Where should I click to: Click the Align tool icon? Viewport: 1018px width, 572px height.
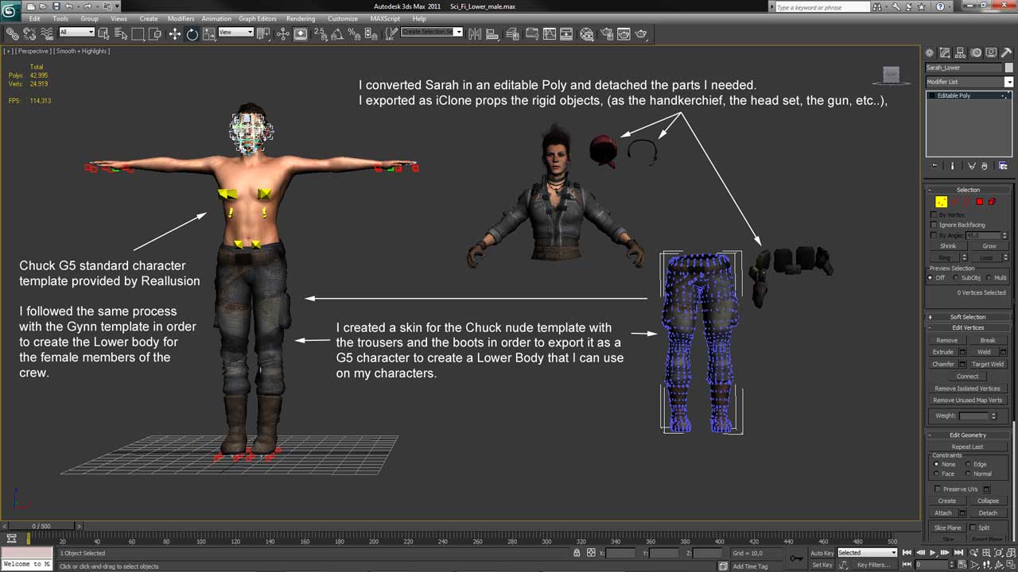point(493,33)
